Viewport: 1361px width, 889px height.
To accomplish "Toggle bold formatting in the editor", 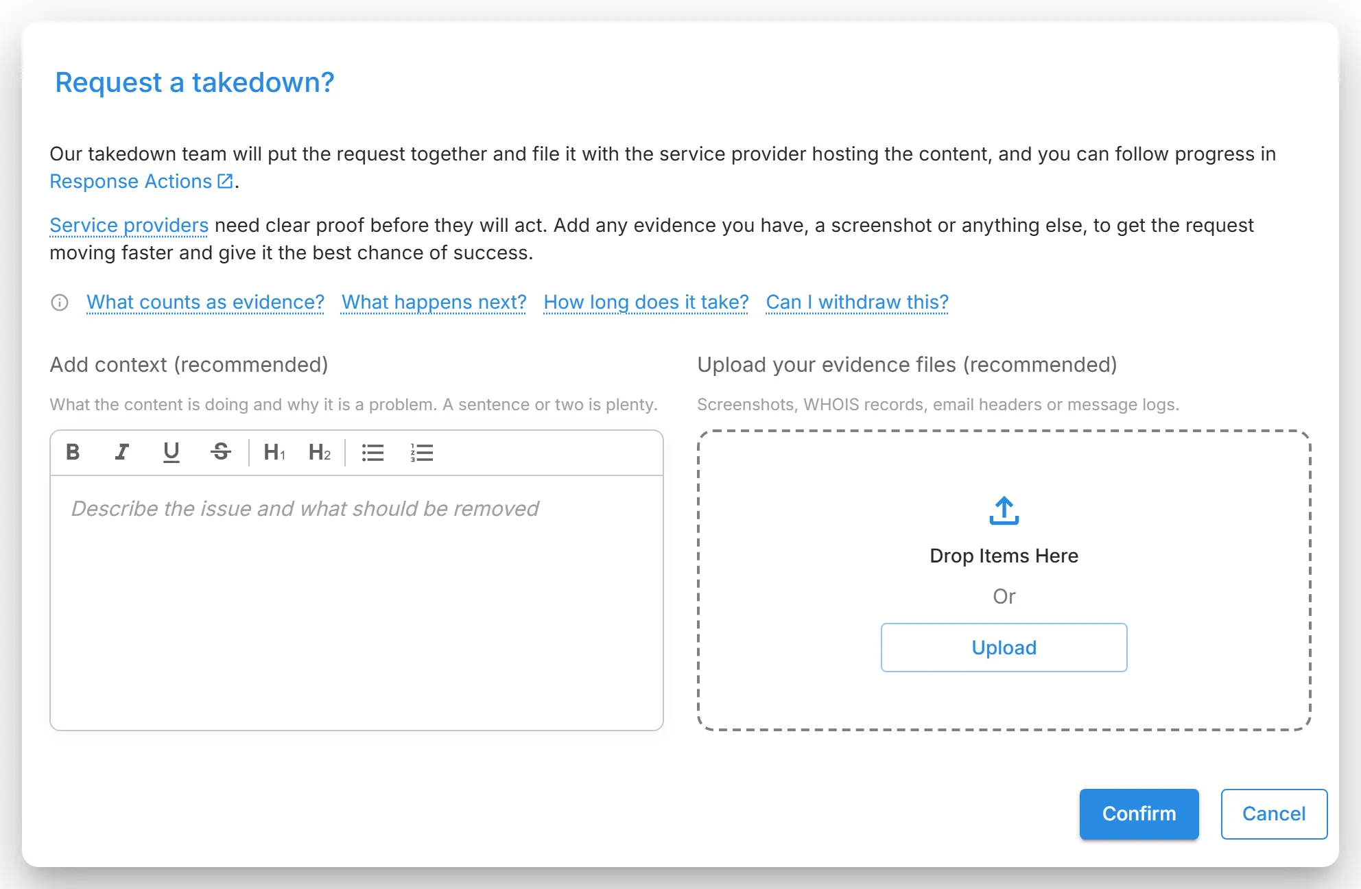I will pyautogui.click(x=73, y=452).
